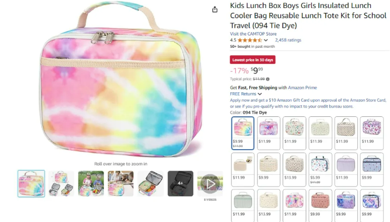The image size is (390, 222).
Task: Open the 2,458 ratings link
Action: click(288, 40)
